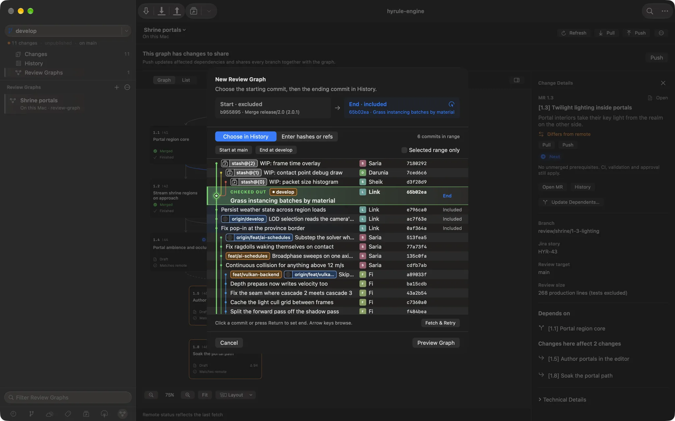Click the Filter Review Graphs search field

point(68,397)
